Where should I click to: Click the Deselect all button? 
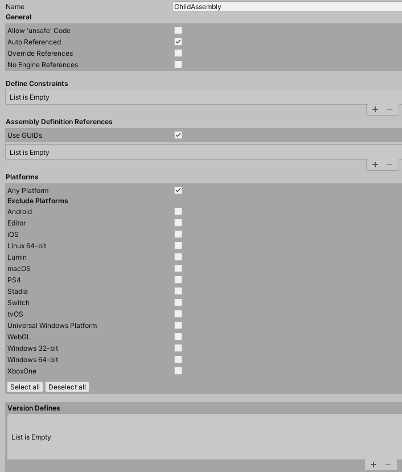67,387
